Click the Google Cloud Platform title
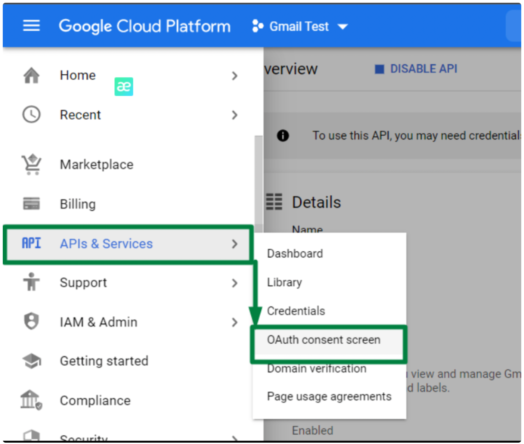 [144, 26]
